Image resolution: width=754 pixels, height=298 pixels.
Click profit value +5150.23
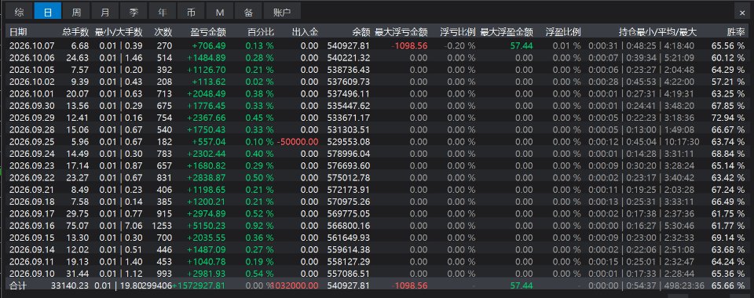pyautogui.click(x=207, y=226)
